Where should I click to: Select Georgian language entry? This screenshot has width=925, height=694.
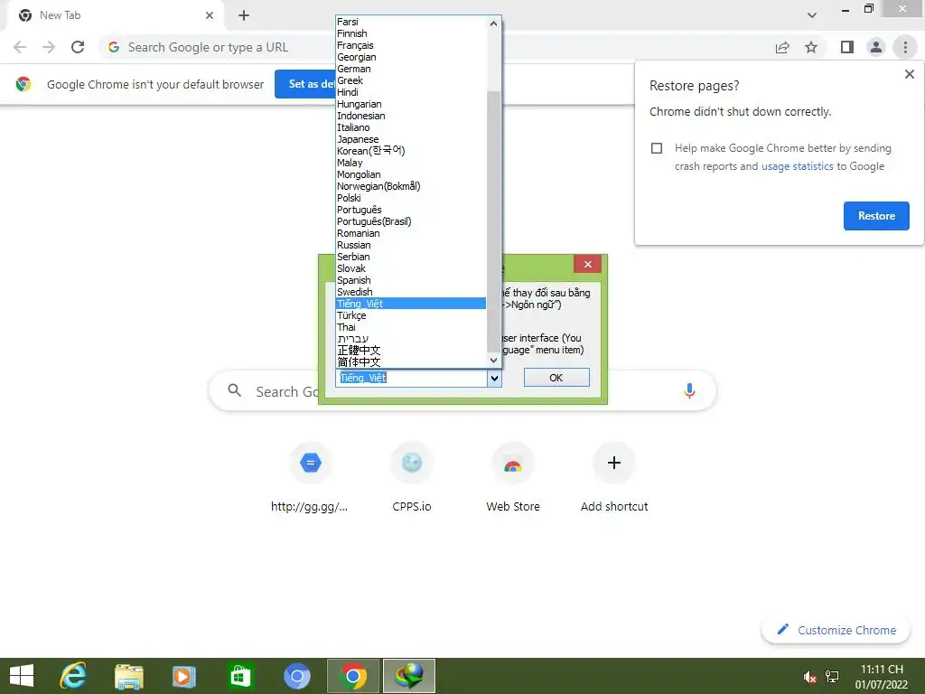(x=411, y=57)
